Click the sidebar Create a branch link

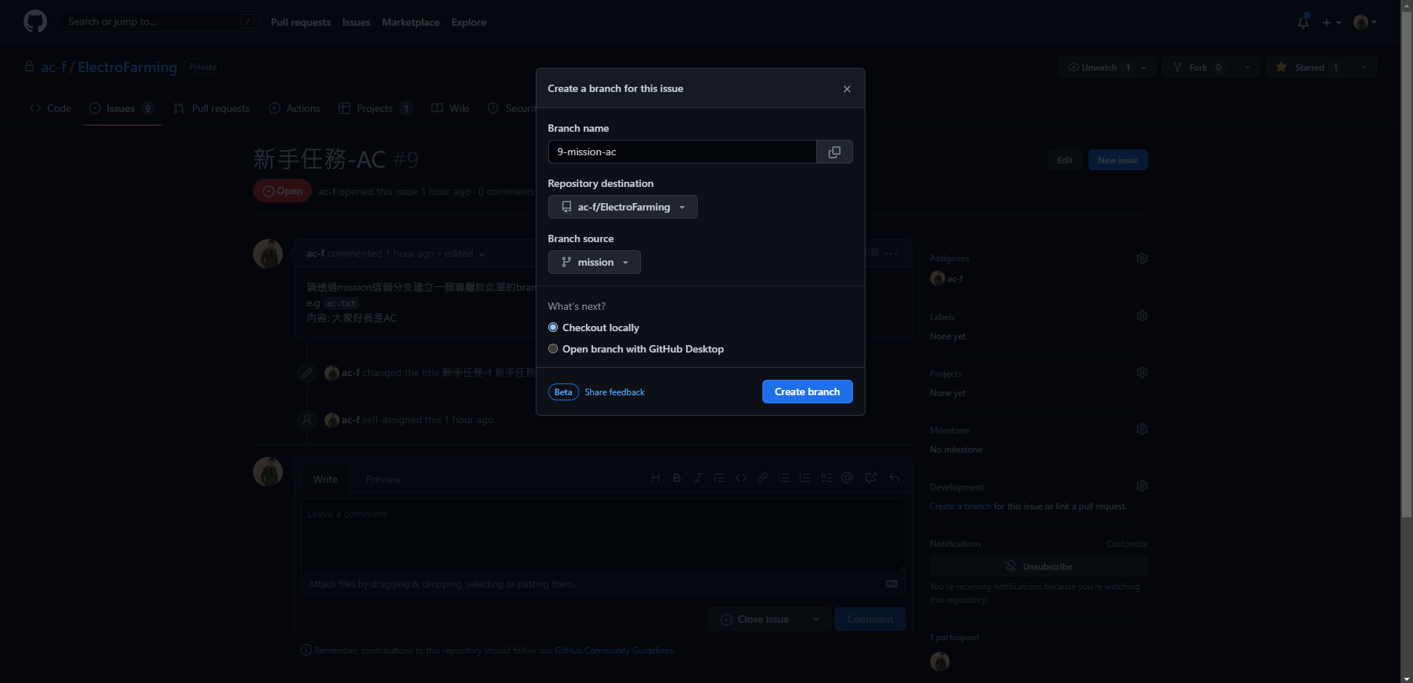[960, 506]
